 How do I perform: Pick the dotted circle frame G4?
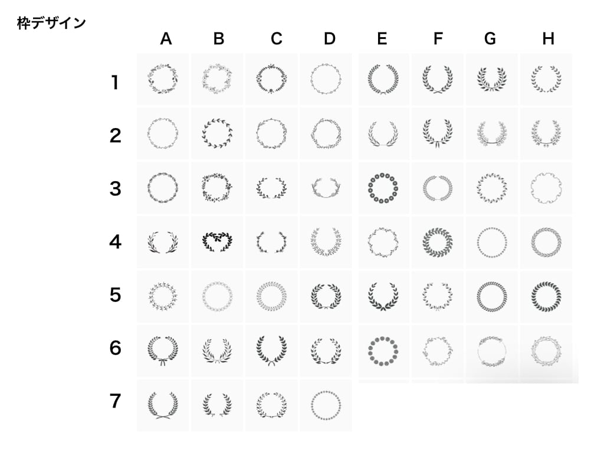tap(492, 242)
